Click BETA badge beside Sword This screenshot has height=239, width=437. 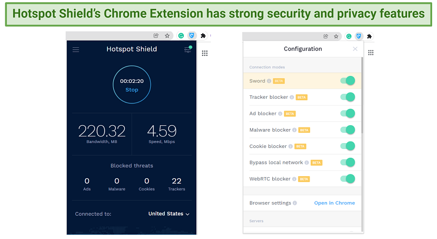tap(279, 81)
